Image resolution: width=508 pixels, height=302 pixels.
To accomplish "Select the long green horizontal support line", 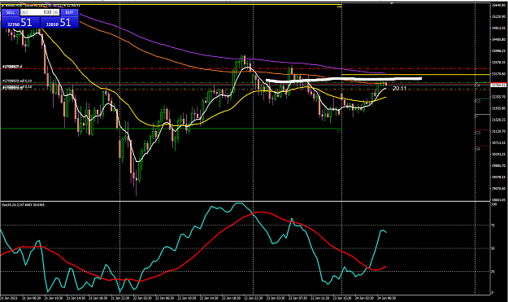I will click(171, 129).
